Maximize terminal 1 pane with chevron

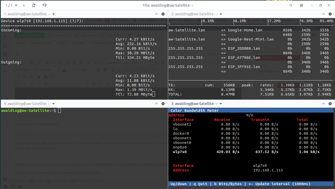[x=156, y=14]
